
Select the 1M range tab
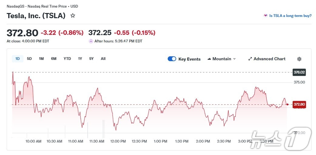point(41,59)
